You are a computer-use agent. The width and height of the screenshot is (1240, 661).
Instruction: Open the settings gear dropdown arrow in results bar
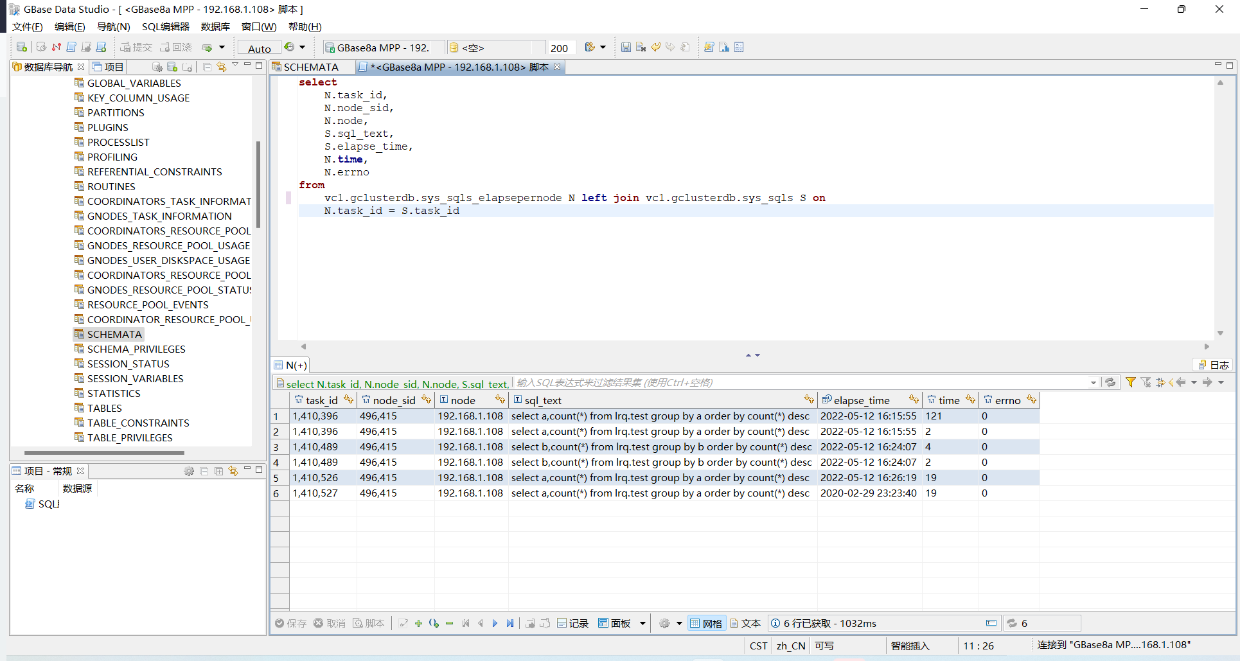679,623
